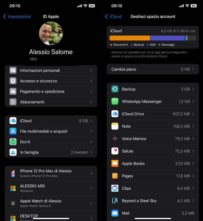
Task: Open iPhone 12 Pro Max di Alessio
Action: (x=51, y=173)
